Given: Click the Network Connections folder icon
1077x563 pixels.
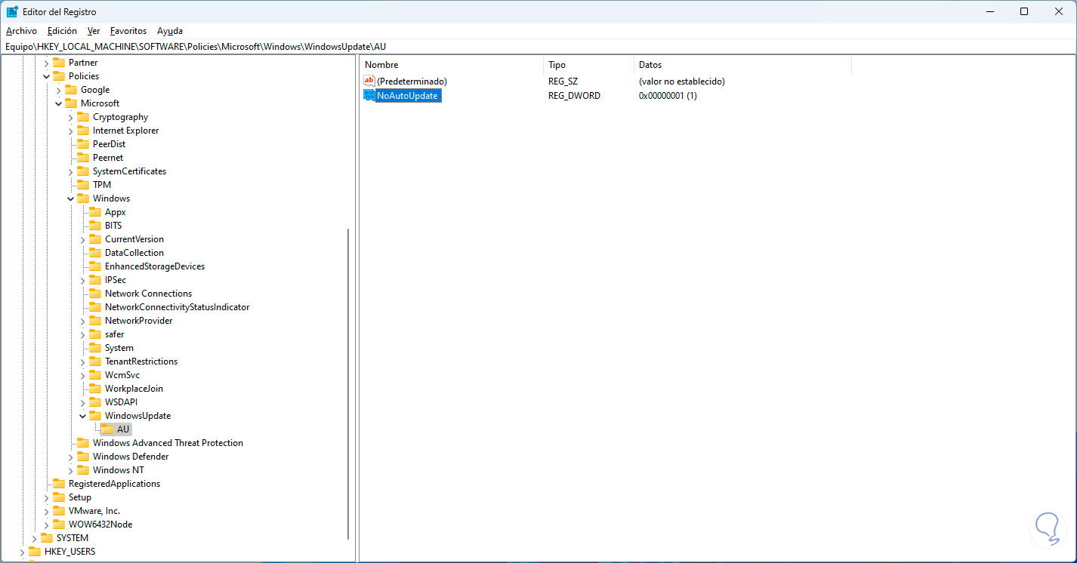Looking at the screenshot, I should tap(95, 294).
